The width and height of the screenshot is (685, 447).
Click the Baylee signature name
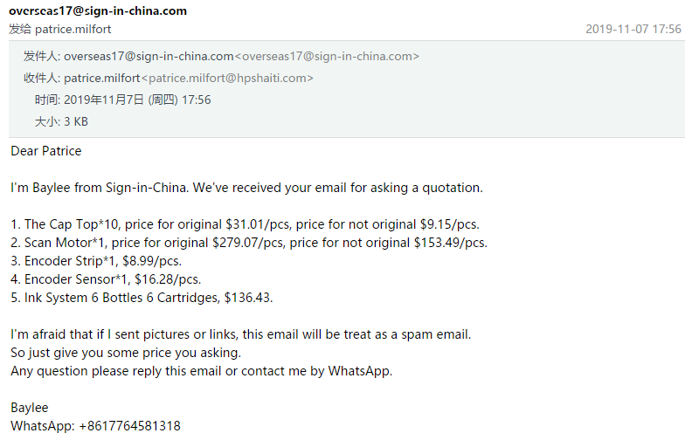click(x=30, y=408)
